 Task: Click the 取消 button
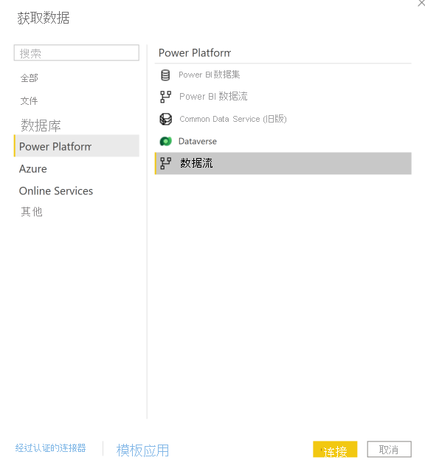click(x=389, y=450)
